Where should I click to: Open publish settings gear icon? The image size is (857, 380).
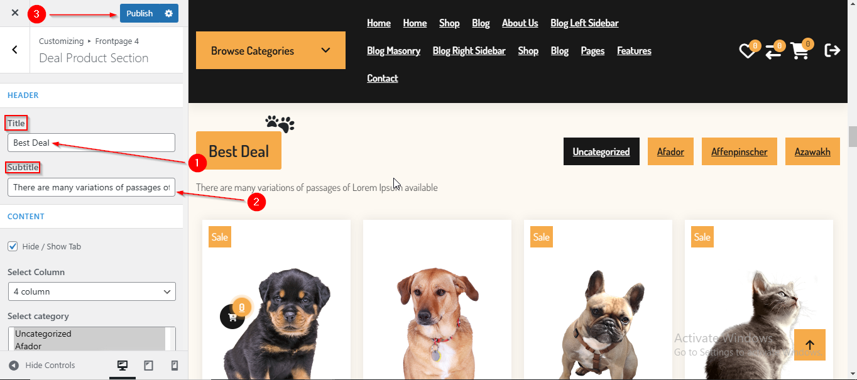(x=168, y=13)
